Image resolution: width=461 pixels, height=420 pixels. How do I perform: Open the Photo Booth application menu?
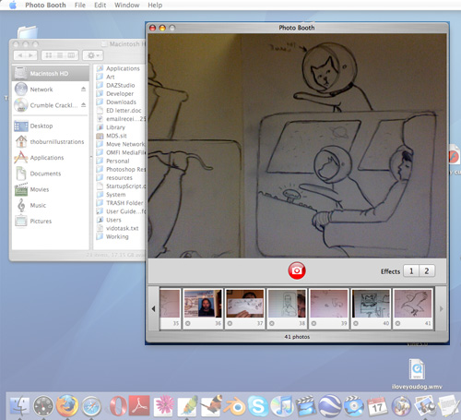[45, 5]
